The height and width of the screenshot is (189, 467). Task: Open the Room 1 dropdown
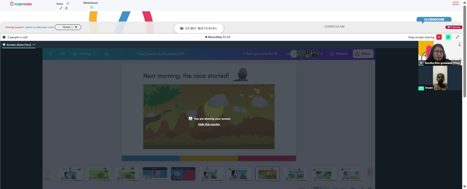(68, 27)
